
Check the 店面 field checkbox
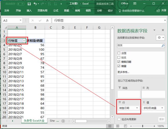[119, 53]
